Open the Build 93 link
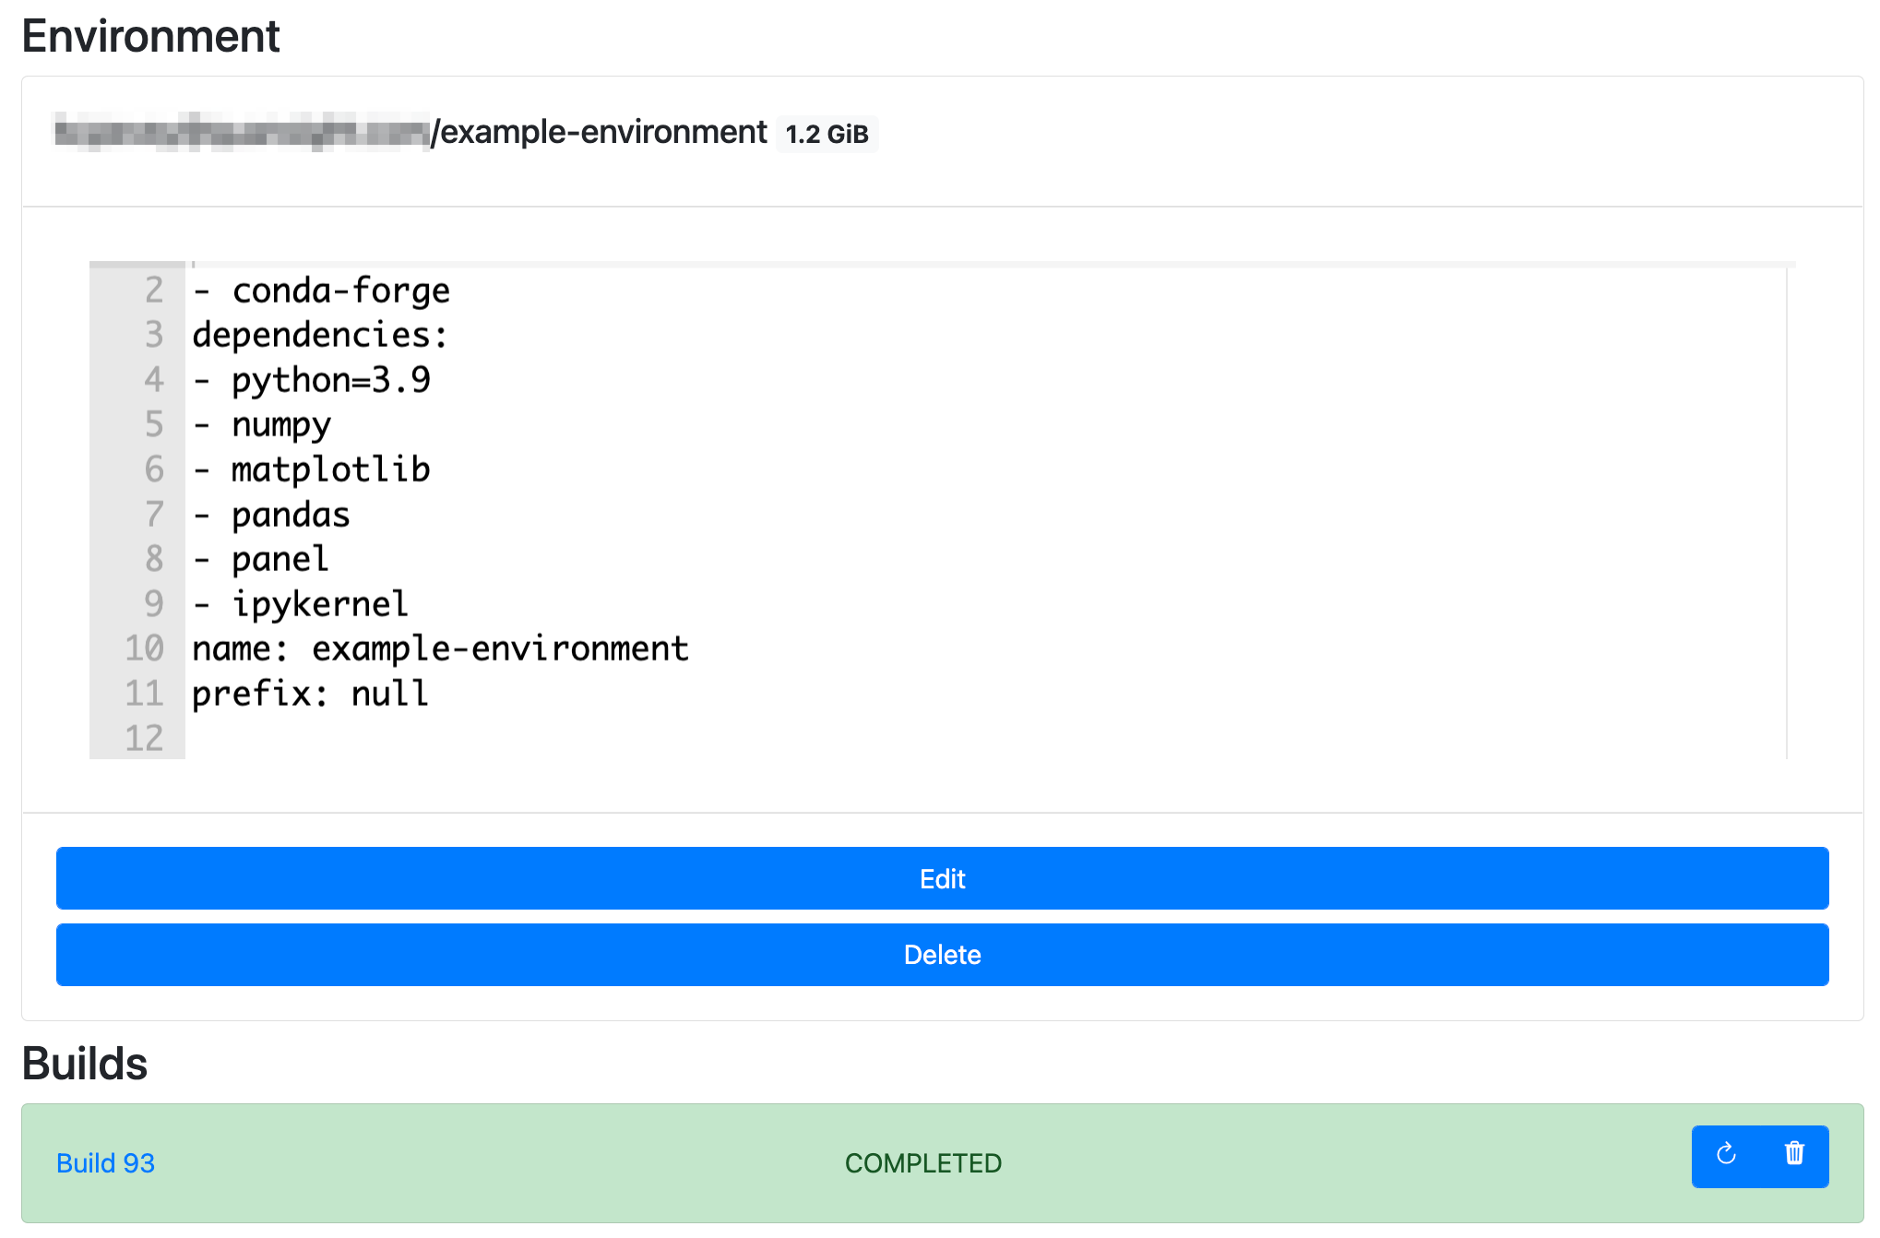The image size is (1880, 1238). (x=105, y=1163)
